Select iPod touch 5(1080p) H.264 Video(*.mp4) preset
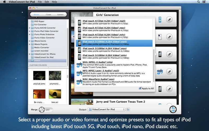 [114, 43]
